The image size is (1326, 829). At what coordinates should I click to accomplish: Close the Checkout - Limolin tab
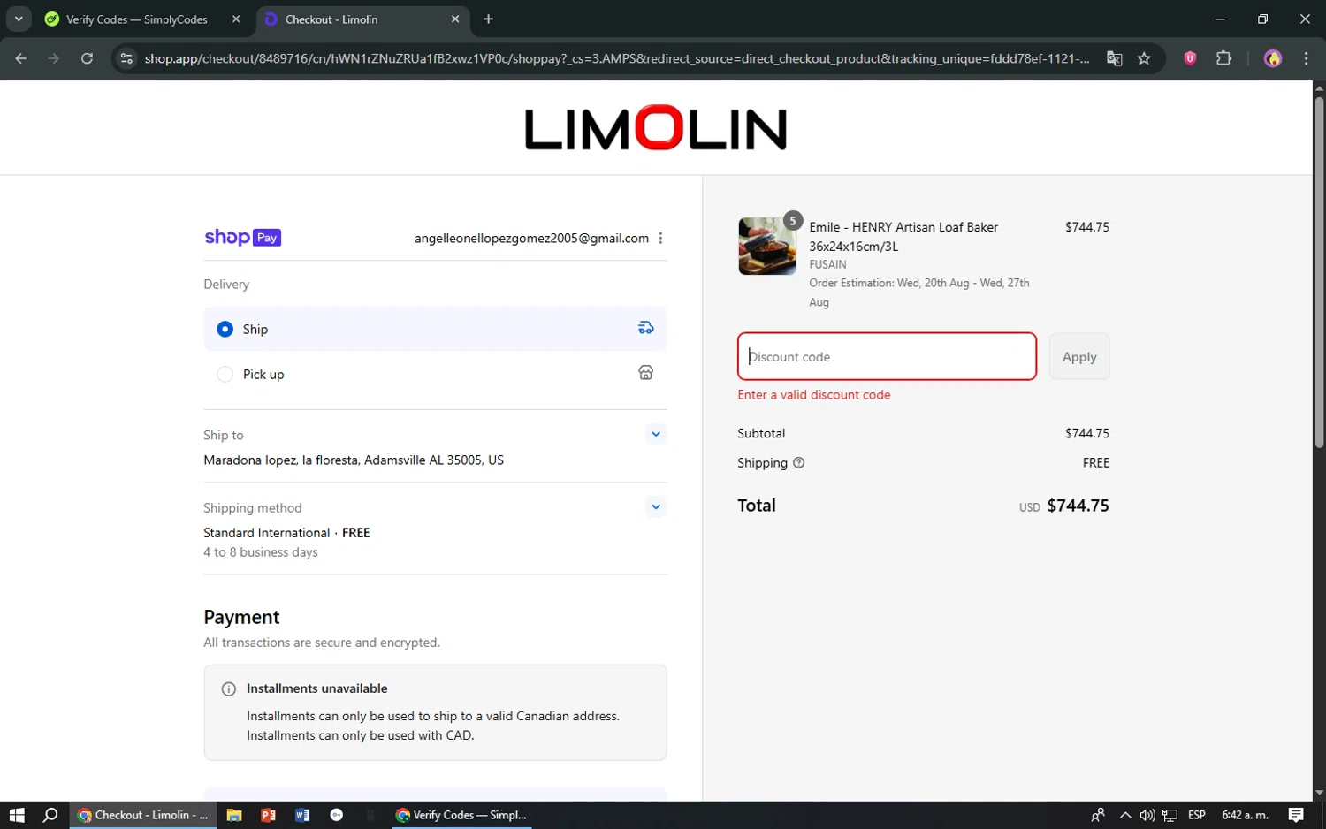click(x=455, y=19)
